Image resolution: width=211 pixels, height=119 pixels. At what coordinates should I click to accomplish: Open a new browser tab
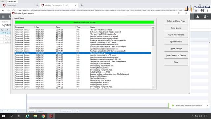pyautogui.click(x=82, y=5)
